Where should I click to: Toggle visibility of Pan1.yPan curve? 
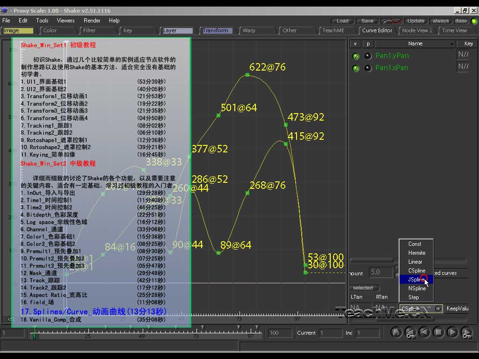(x=356, y=56)
